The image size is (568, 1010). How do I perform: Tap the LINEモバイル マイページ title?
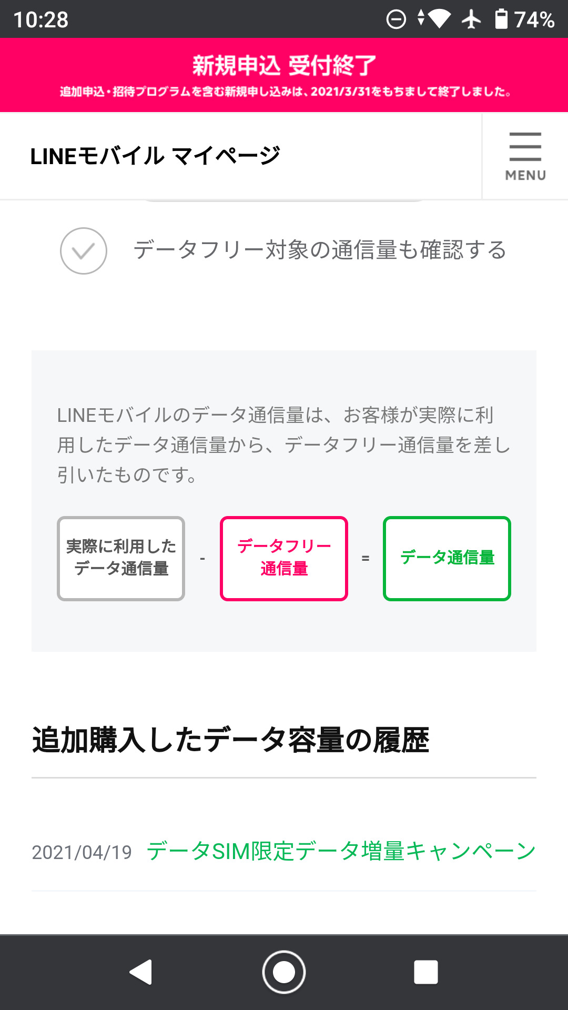tap(155, 156)
